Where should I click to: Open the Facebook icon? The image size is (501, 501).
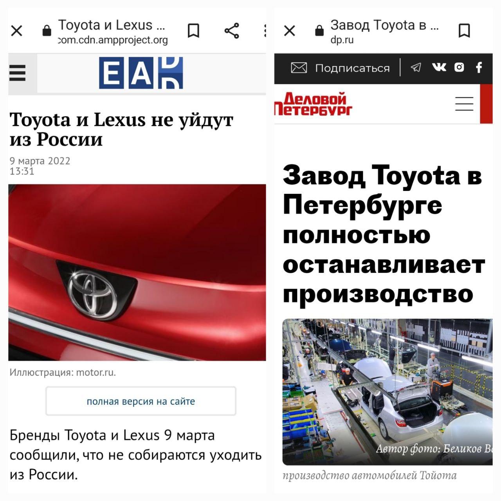click(x=479, y=68)
